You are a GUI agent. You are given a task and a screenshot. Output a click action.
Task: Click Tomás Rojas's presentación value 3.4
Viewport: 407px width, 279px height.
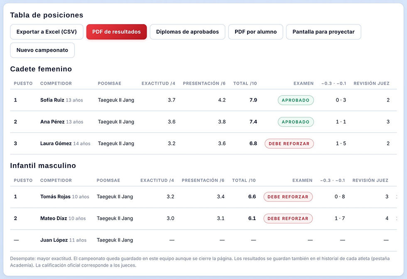pos(221,197)
